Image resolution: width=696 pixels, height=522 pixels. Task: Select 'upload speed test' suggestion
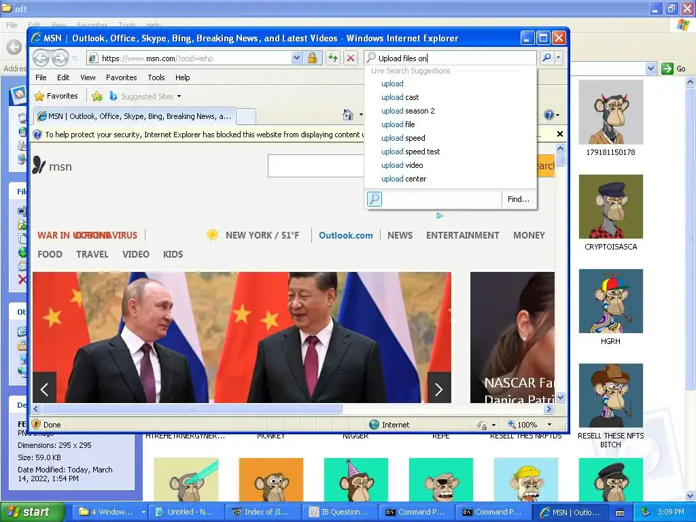(410, 152)
